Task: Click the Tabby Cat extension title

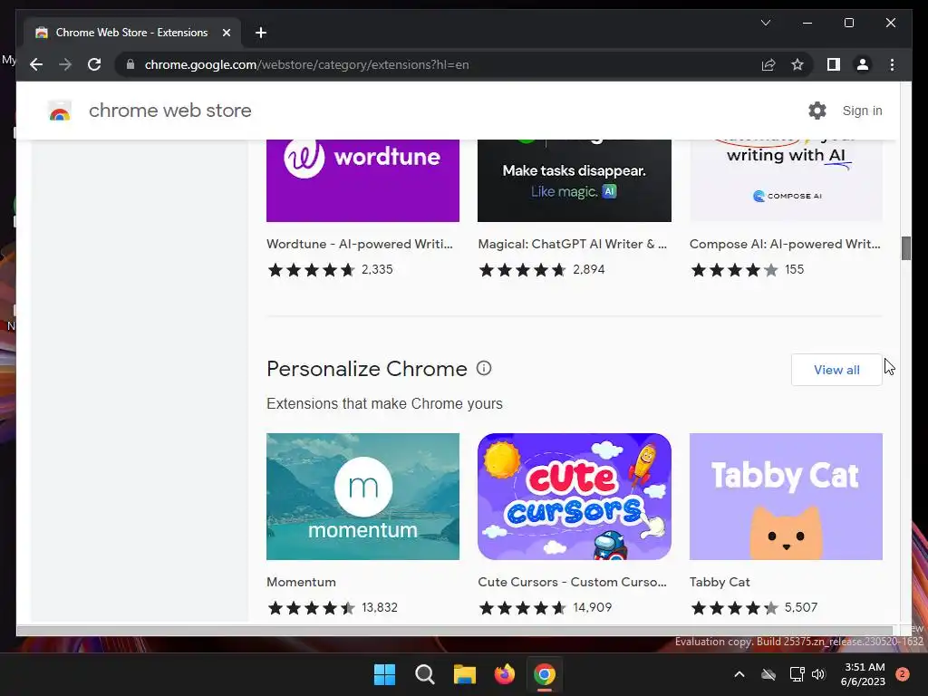Action: pyautogui.click(x=719, y=582)
